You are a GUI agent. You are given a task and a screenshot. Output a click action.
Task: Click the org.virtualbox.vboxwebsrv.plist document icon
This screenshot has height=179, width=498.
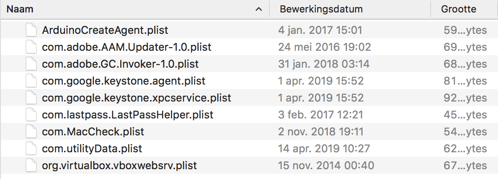coord(31,166)
